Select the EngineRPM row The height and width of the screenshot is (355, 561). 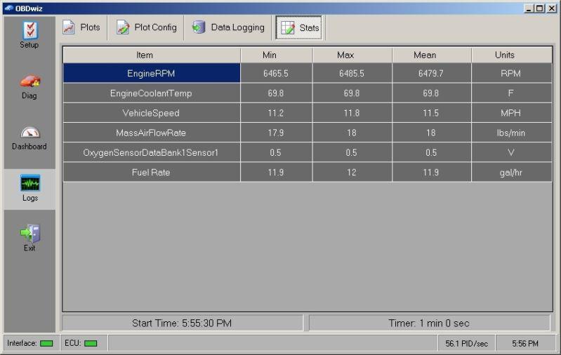click(152, 74)
